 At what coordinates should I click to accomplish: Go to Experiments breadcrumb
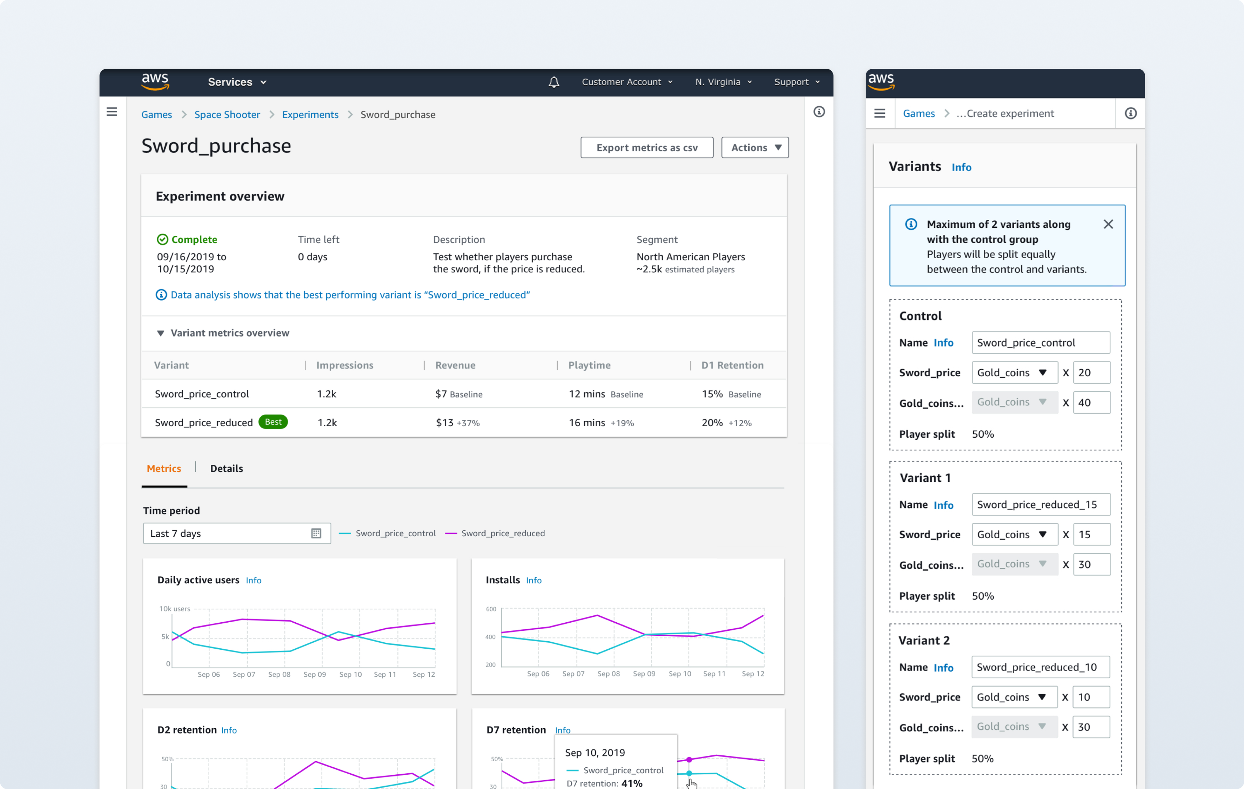click(310, 115)
